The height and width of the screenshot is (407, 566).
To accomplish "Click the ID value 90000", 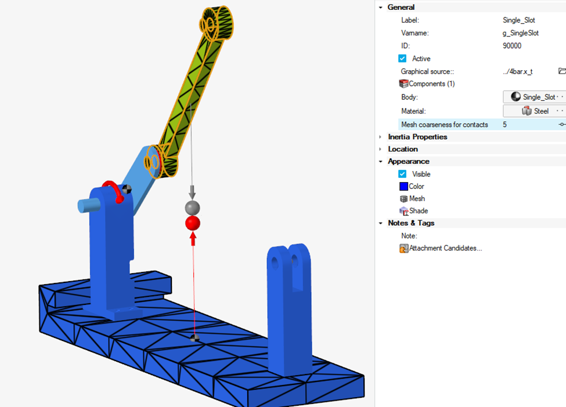I will point(512,46).
